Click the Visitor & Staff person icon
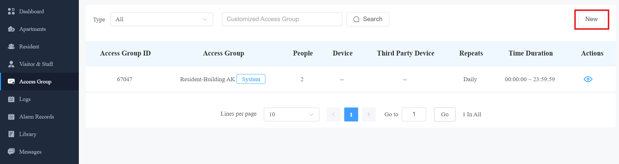The height and width of the screenshot is (164, 619). click(x=11, y=64)
